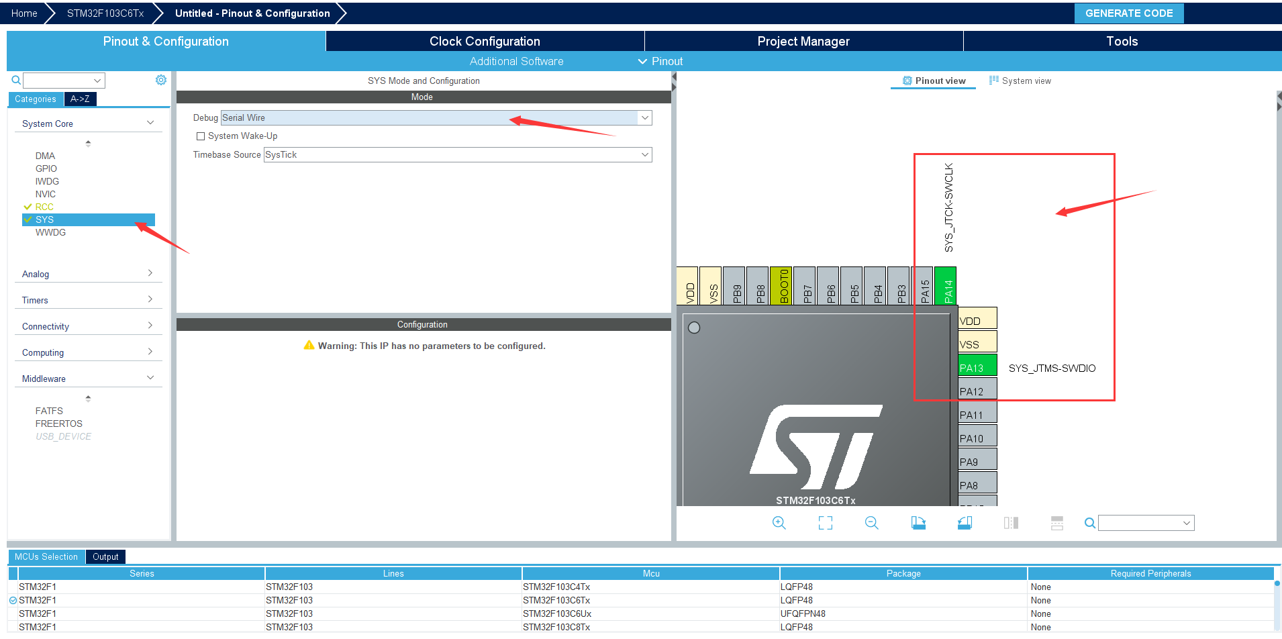Open Additional Software
The image size is (1282, 639).
point(516,61)
